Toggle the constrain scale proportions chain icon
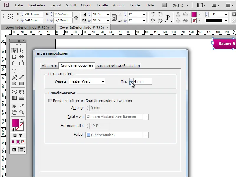Image resolution: width=236 pixels, height=177 pixels. point(114,17)
